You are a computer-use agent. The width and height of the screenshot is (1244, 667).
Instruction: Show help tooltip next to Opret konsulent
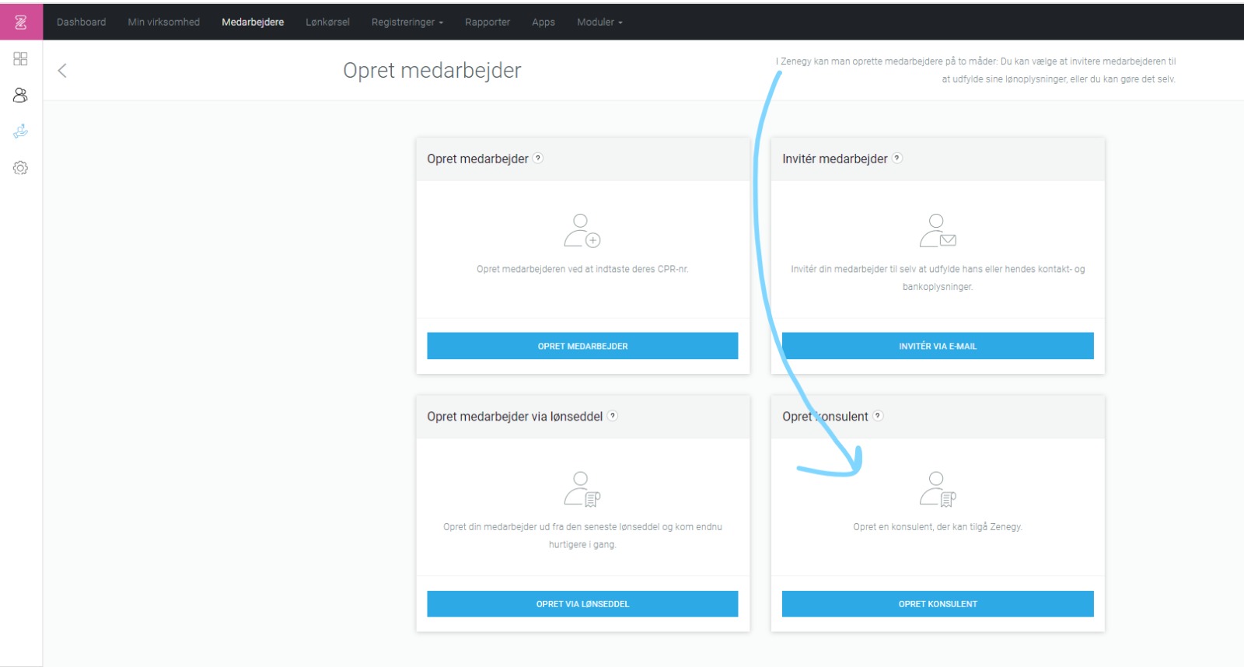pyautogui.click(x=878, y=416)
